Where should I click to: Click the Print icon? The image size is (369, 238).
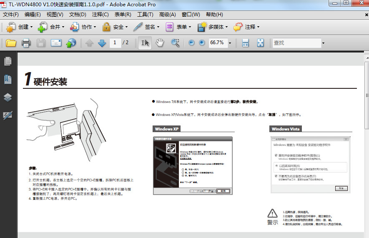tap(26, 43)
